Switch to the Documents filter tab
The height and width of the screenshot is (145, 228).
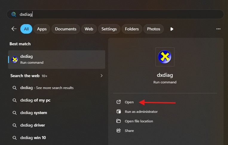click(66, 29)
